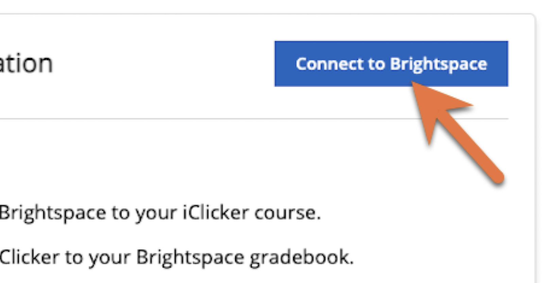The width and height of the screenshot is (544, 283).
Task: Click "Clicker" at the start of the last line
Action: click(x=29, y=257)
